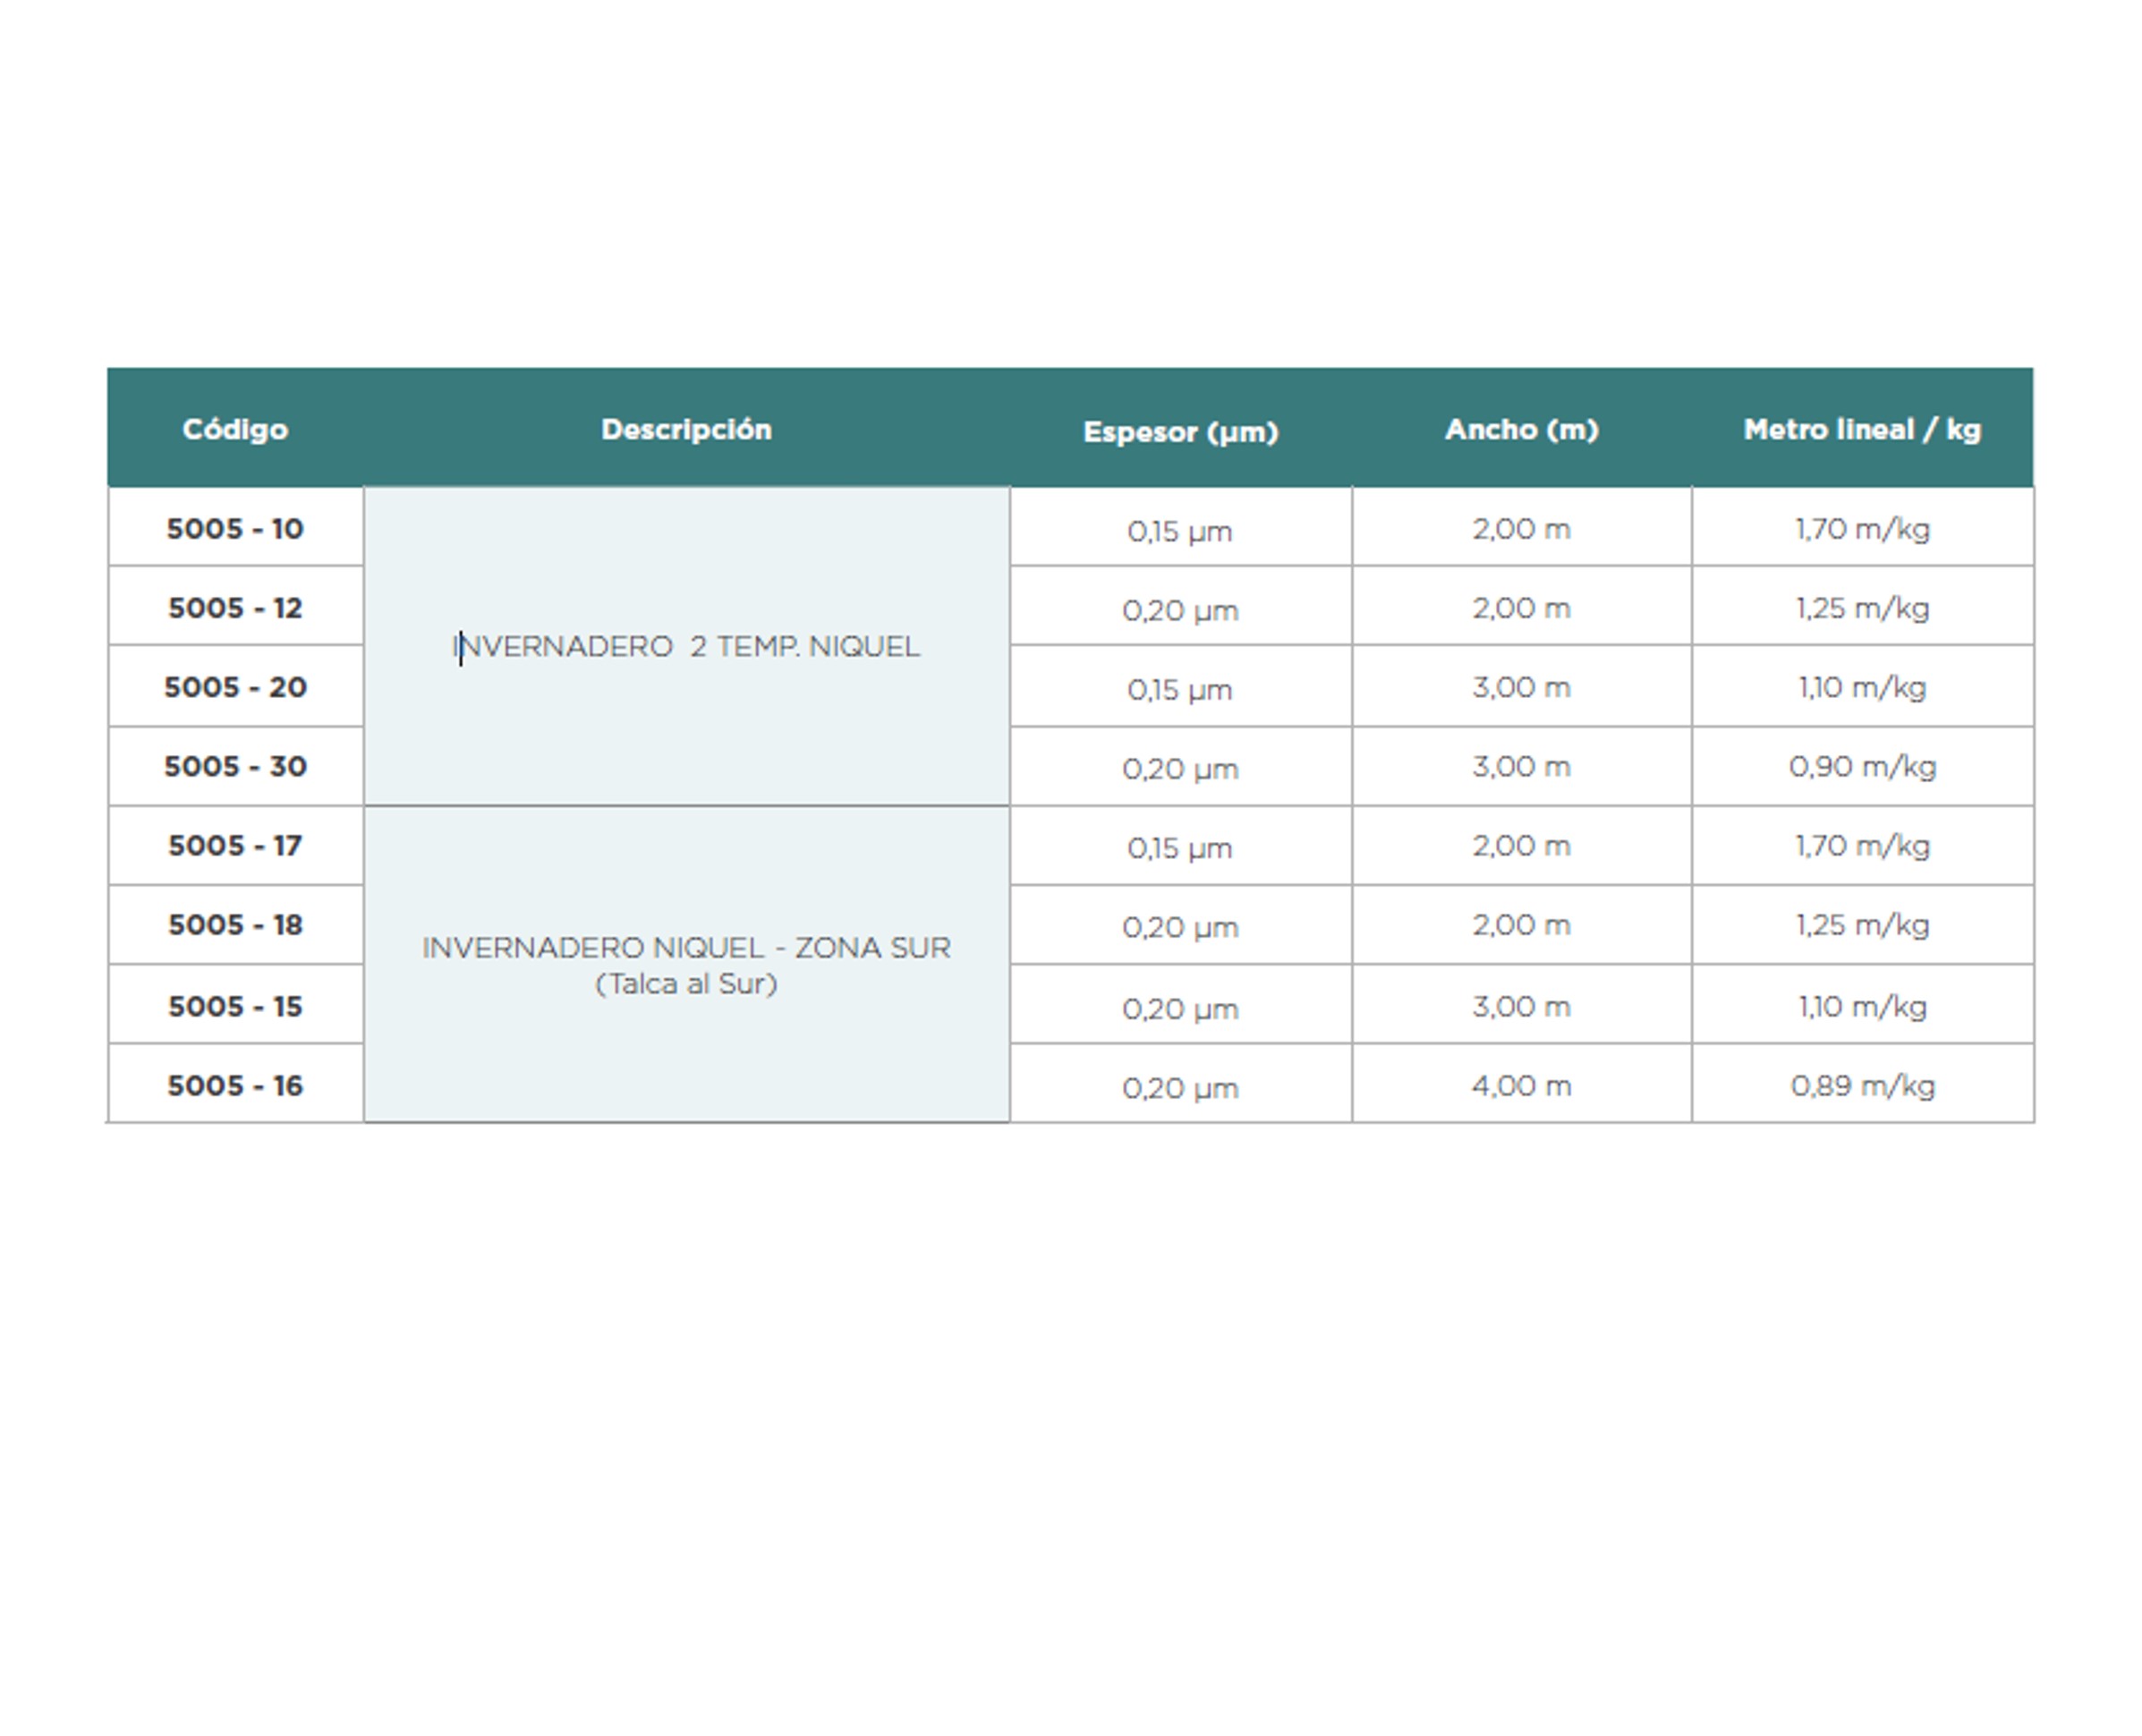Click the Descripción column header
The height and width of the screenshot is (1736, 2142).
click(686, 429)
